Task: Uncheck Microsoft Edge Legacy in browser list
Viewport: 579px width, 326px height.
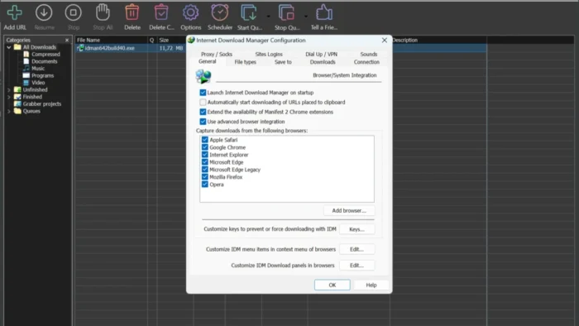Action: pyautogui.click(x=205, y=170)
